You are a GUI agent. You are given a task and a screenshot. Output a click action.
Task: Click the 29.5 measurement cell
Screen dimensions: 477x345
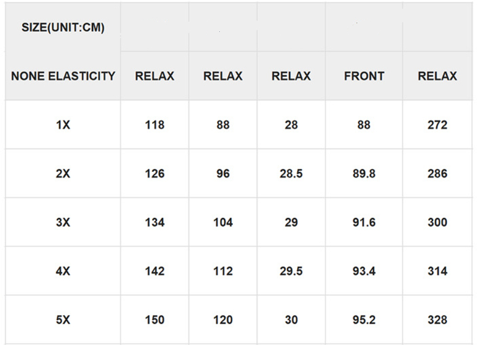[x=291, y=271]
